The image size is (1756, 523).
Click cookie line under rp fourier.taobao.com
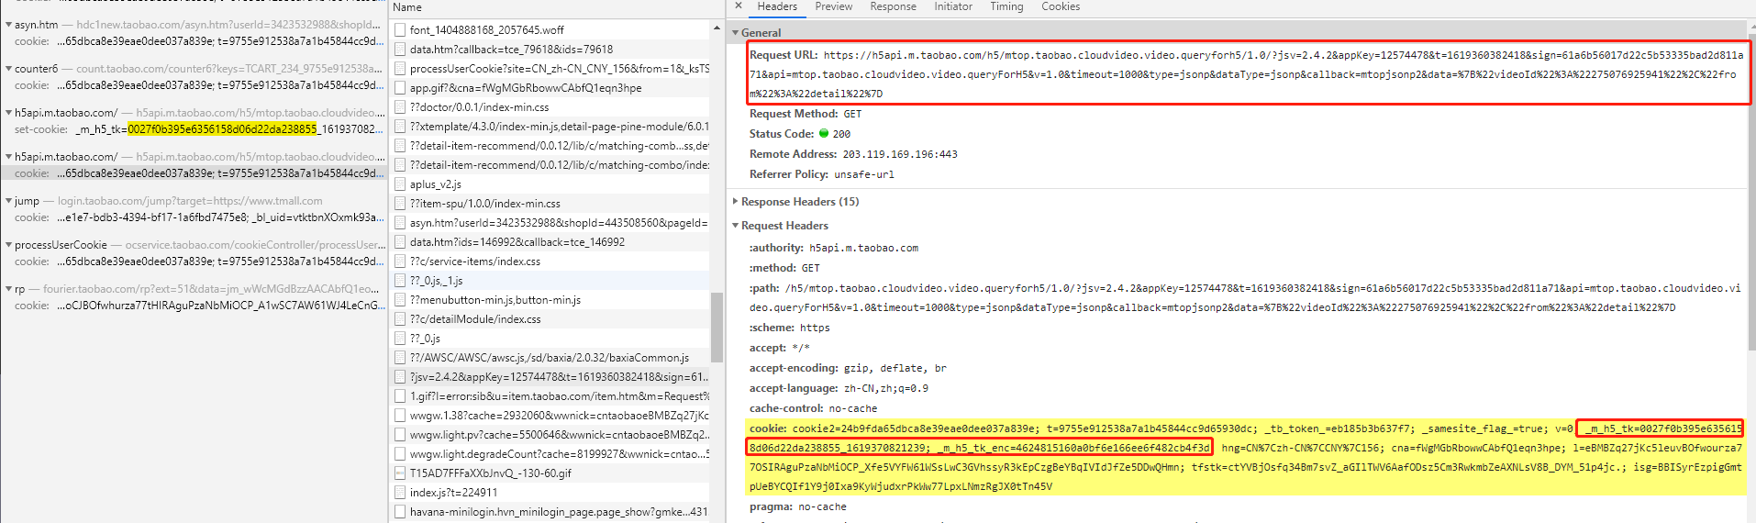click(199, 306)
